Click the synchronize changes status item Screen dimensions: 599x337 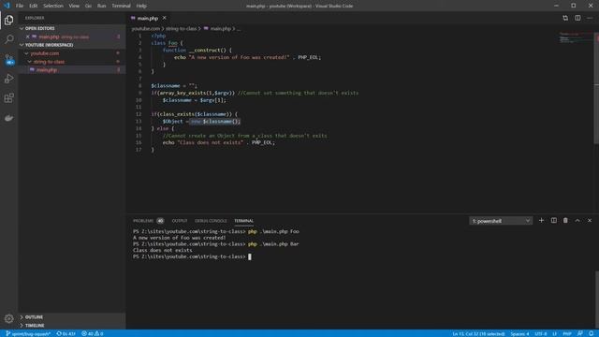click(66, 333)
